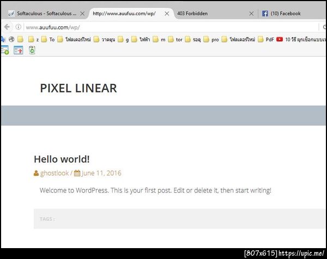
Task: Open the PIXEL LINEAR site title link
Action: tap(78, 88)
